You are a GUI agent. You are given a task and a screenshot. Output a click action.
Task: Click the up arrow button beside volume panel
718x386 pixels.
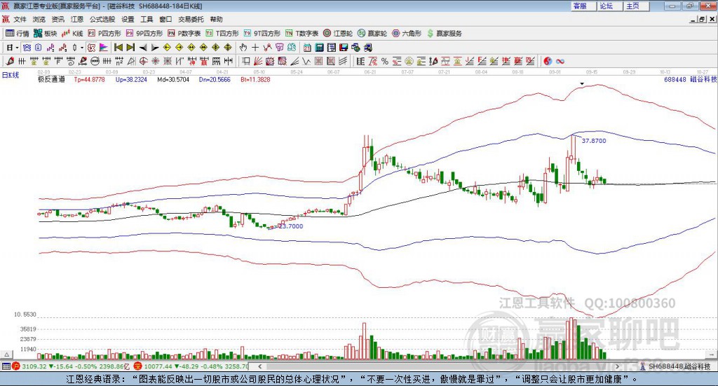click(7, 355)
